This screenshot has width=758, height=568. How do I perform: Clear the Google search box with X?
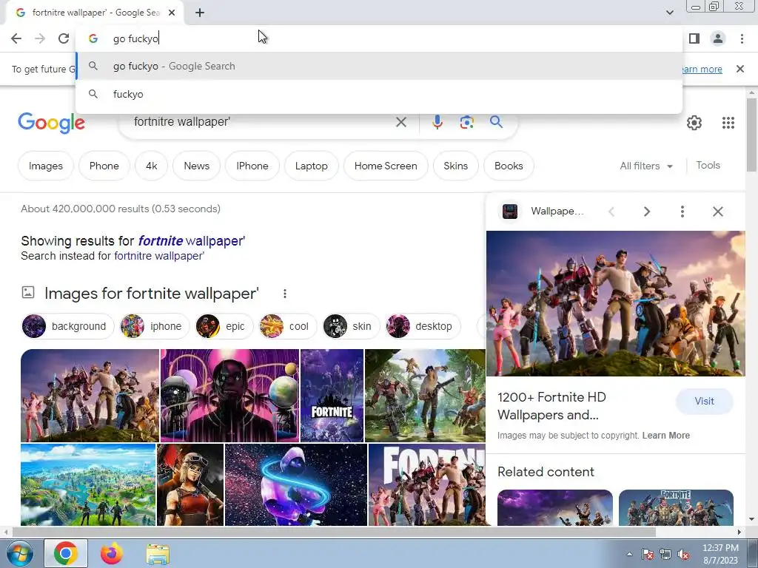point(400,122)
